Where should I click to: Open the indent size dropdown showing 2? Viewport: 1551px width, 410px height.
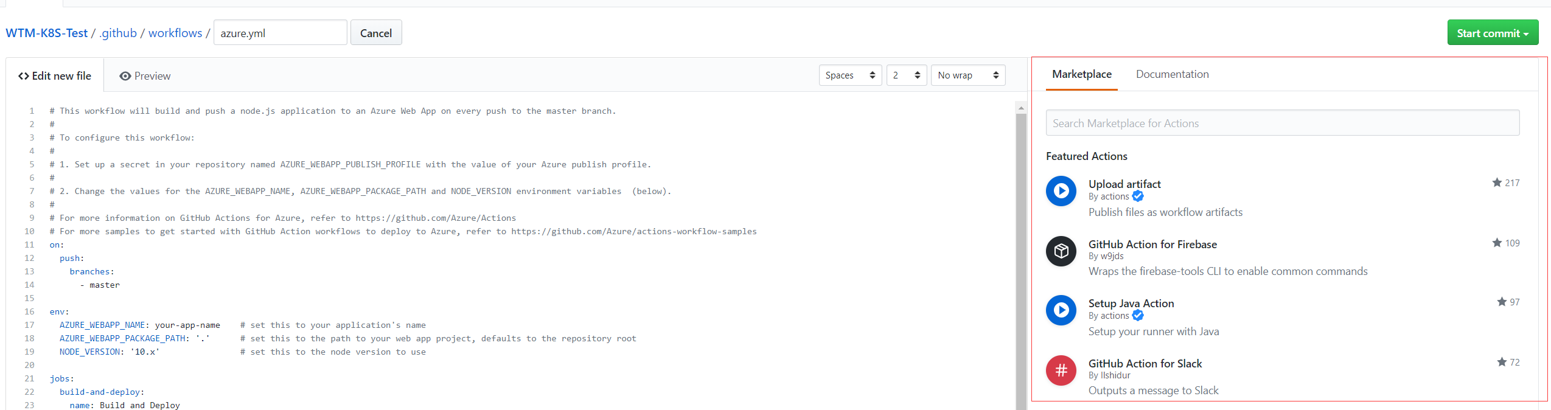906,75
